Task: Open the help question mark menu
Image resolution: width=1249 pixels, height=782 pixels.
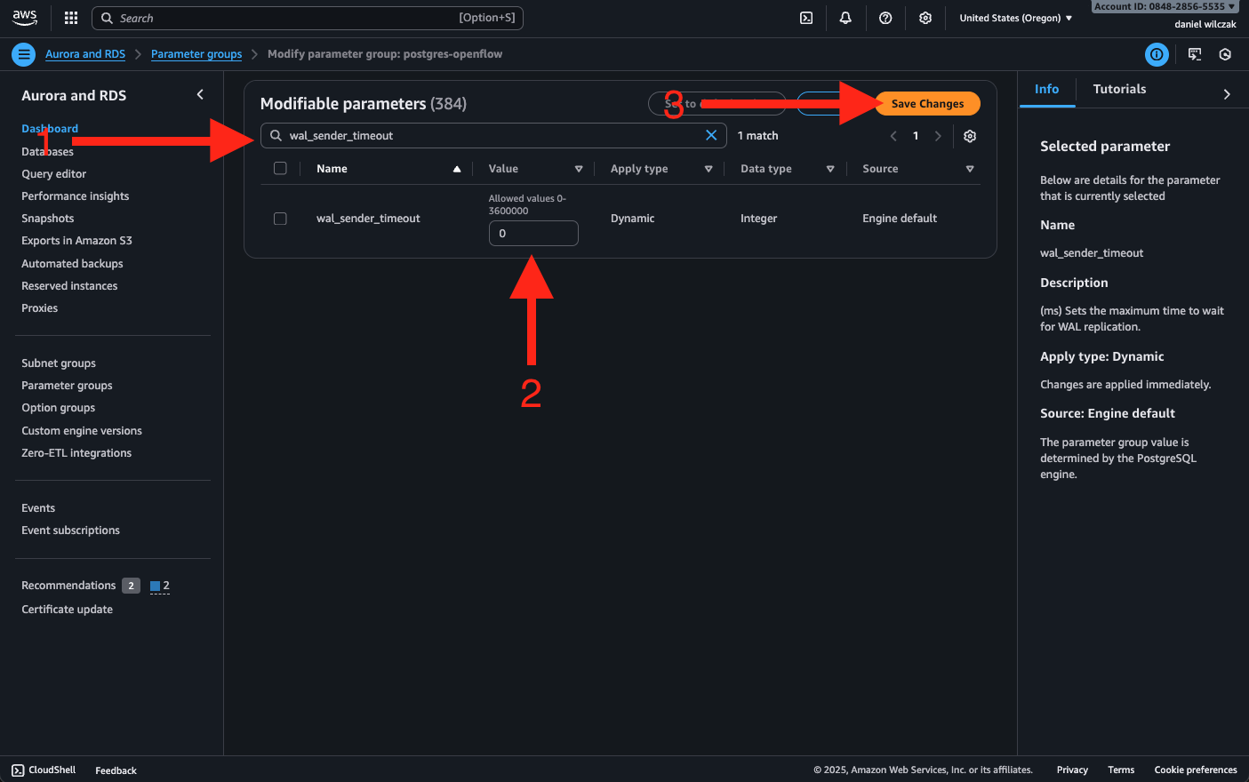Action: pyautogui.click(x=885, y=18)
